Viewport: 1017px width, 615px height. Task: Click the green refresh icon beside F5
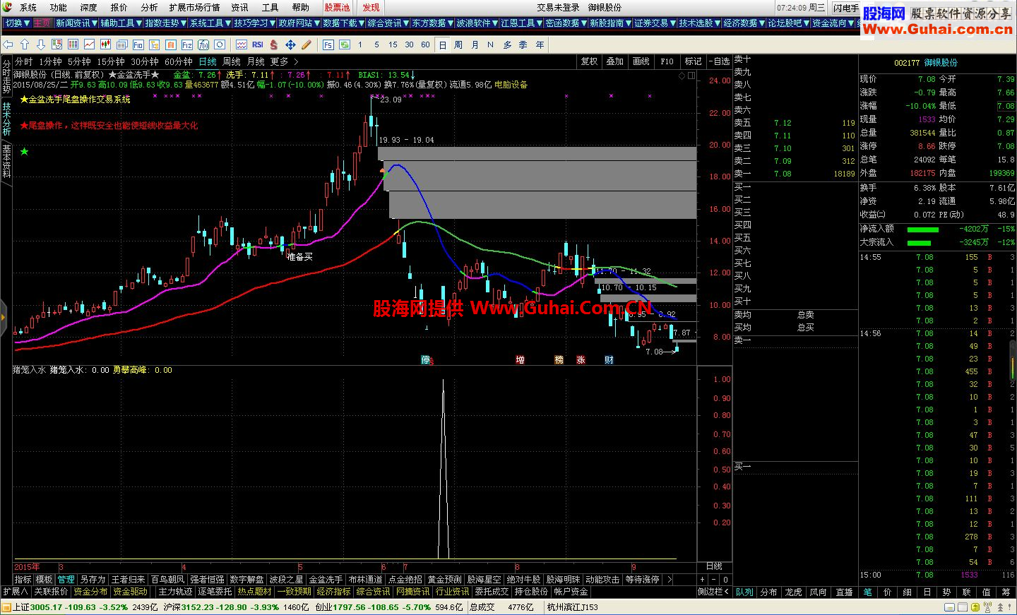[x=345, y=44]
